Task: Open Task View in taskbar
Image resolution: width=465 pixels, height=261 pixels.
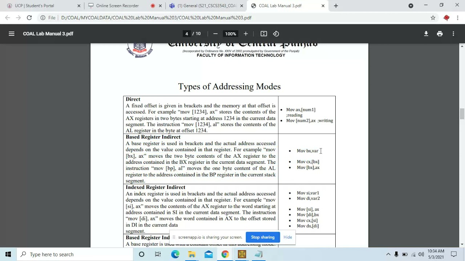Action: (158, 254)
